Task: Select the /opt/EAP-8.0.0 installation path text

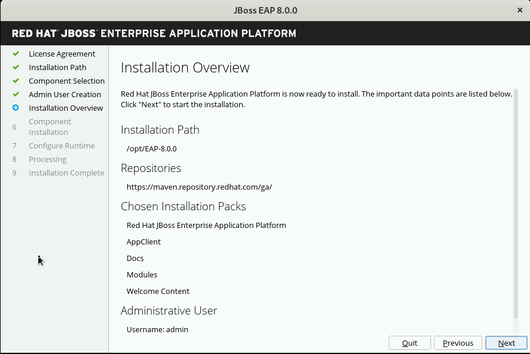Action: tap(150, 148)
